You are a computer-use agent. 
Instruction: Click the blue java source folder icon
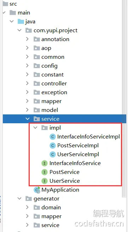point(21,22)
